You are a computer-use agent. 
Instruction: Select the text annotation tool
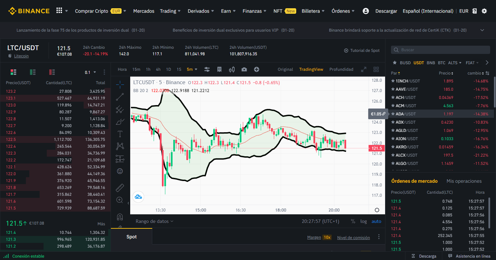(120, 134)
